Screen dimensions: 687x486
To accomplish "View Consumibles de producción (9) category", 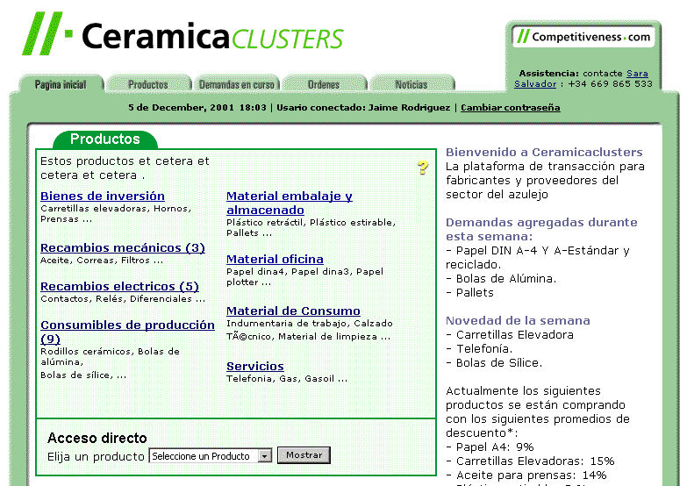I will 127,325.
